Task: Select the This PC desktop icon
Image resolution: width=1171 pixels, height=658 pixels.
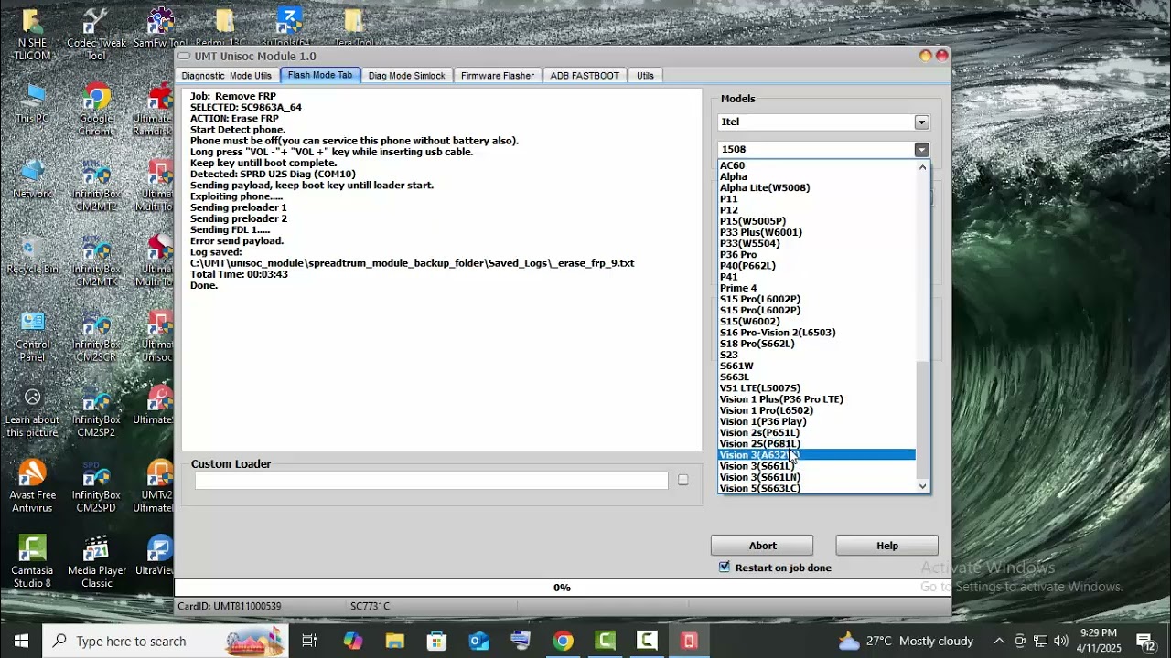Action: 32,104
